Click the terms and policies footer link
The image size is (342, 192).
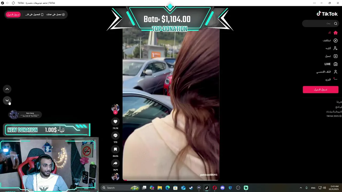334,112
